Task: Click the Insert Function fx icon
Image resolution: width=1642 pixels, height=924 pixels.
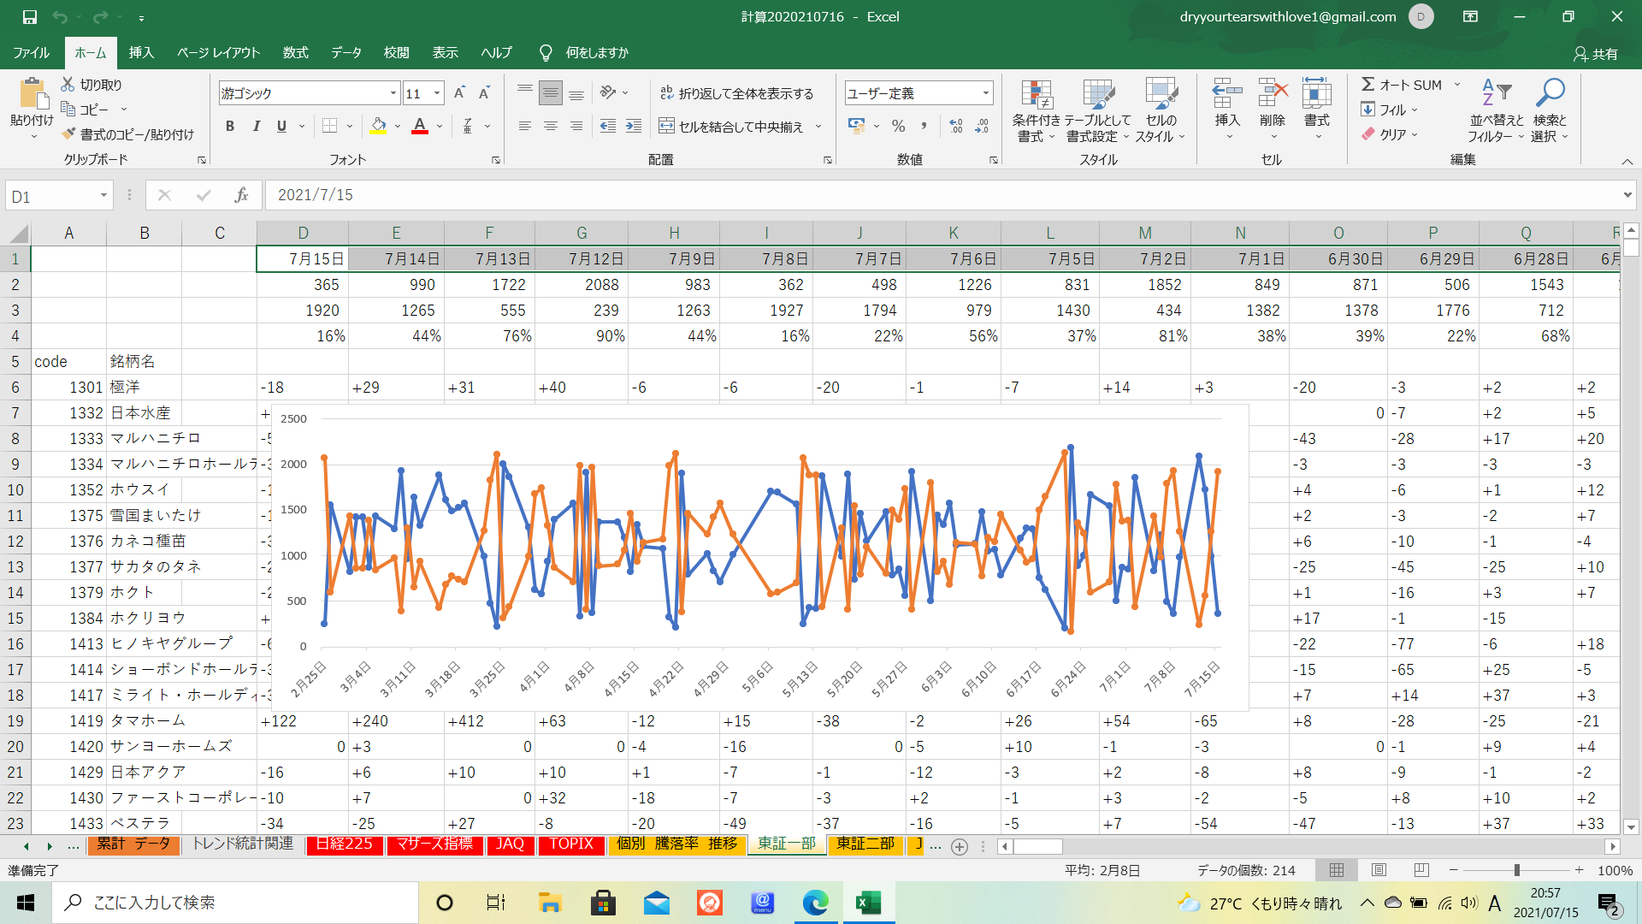Action: pos(241,195)
